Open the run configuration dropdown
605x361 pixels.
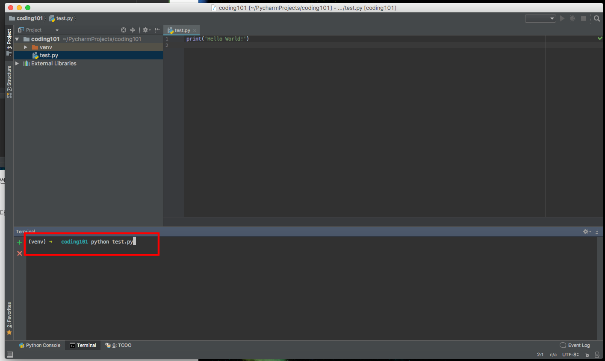tap(540, 18)
